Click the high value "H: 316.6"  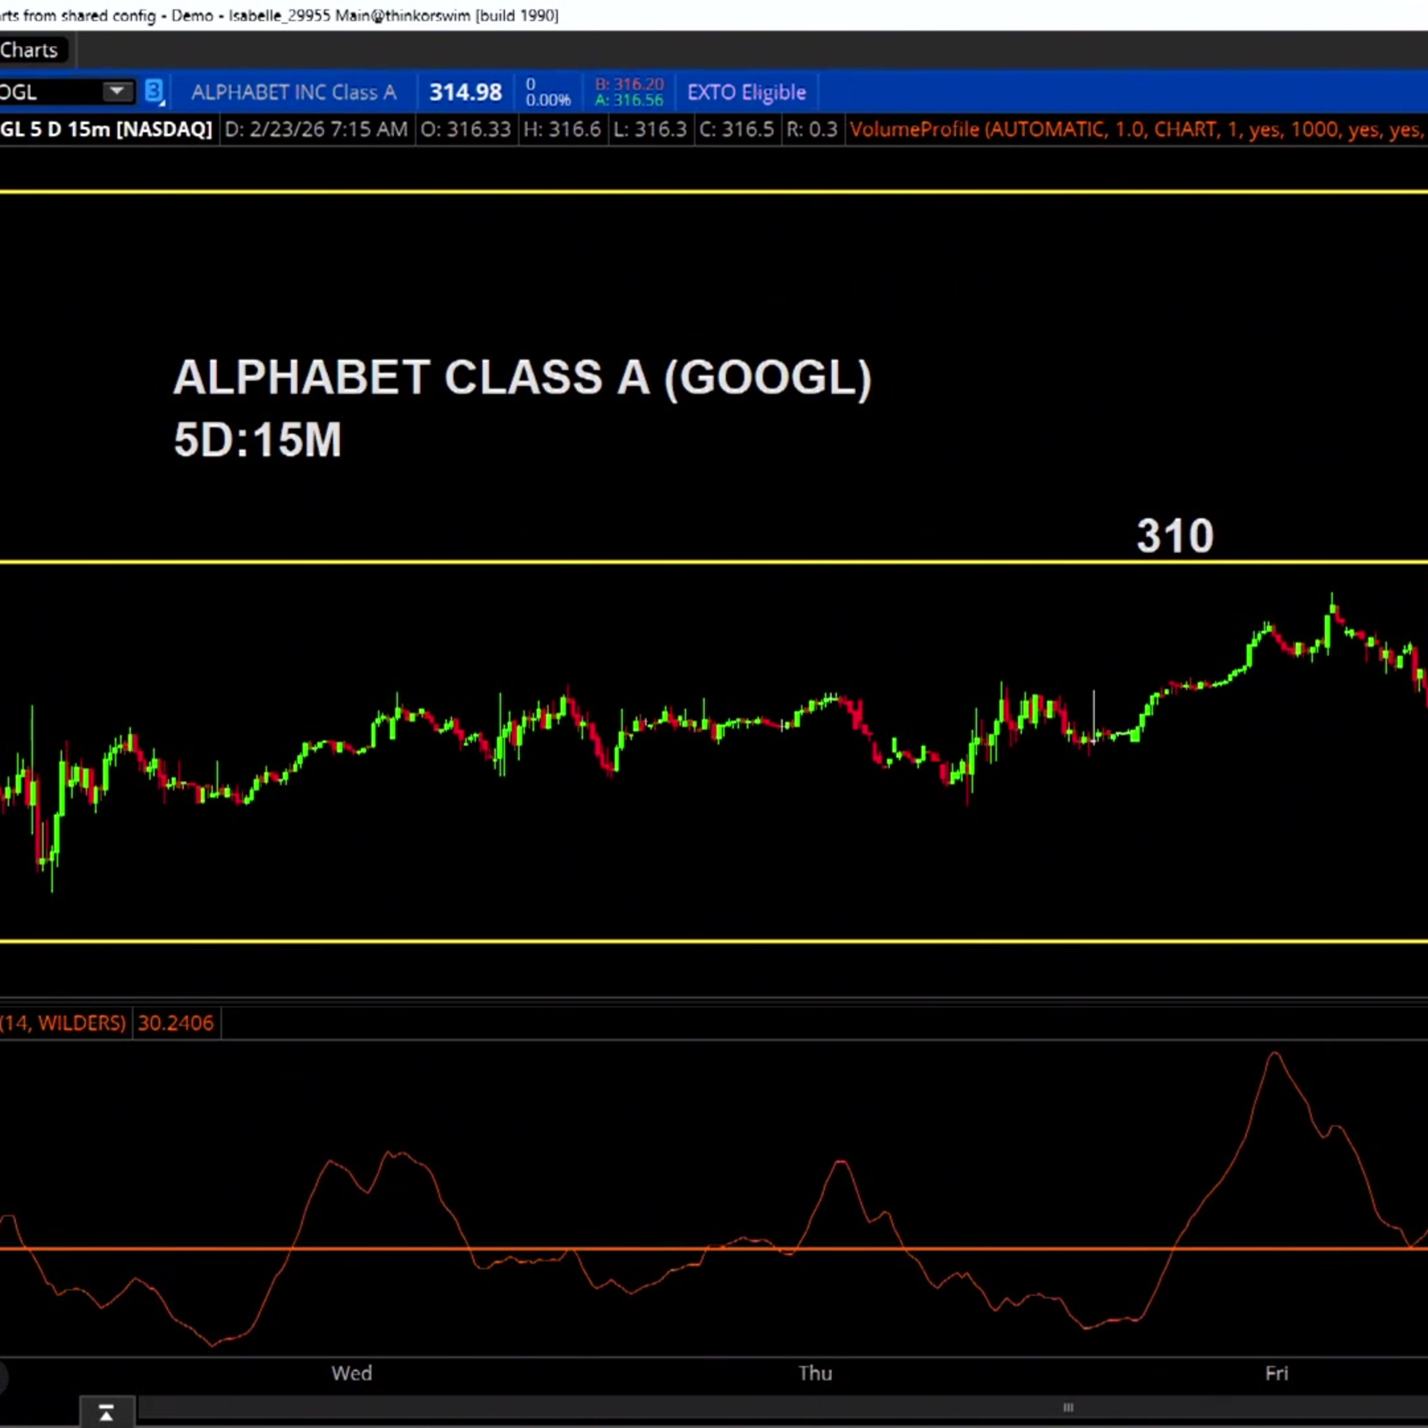[563, 129]
